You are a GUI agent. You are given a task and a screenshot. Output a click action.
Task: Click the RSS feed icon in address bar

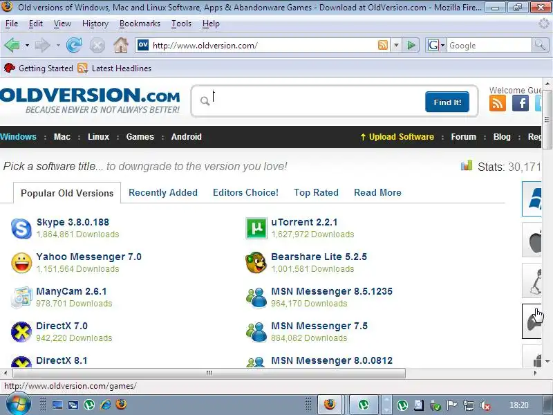(383, 45)
